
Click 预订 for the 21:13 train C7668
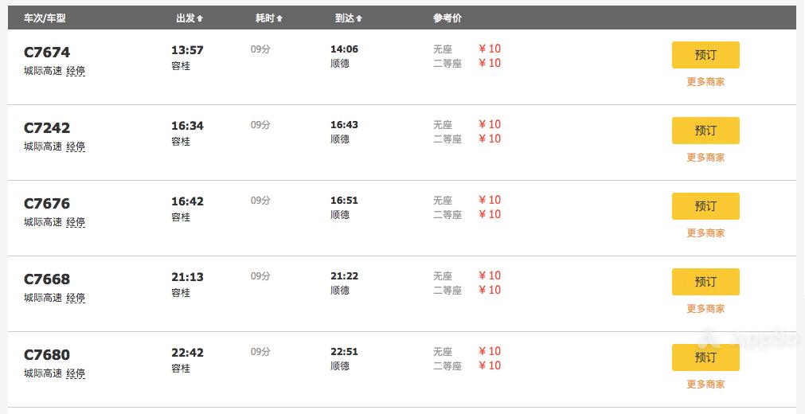click(705, 282)
